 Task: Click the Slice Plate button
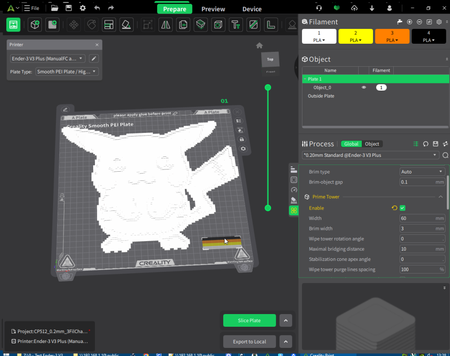coord(249,320)
